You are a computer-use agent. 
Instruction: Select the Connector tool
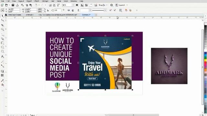2,66
